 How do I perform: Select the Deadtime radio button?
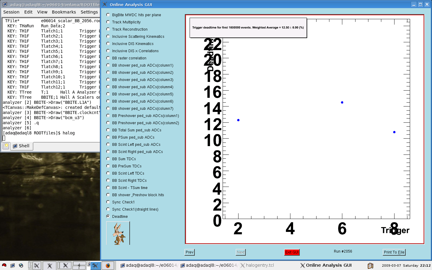pyautogui.click(x=108, y=216)
